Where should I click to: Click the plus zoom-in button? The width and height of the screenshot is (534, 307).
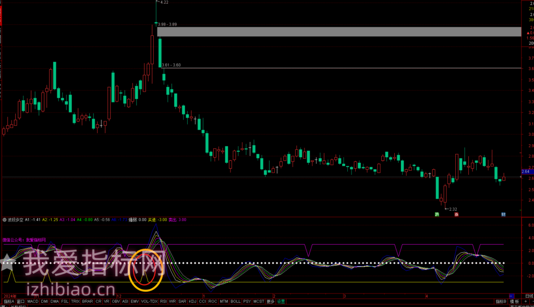tap(526, 302)
